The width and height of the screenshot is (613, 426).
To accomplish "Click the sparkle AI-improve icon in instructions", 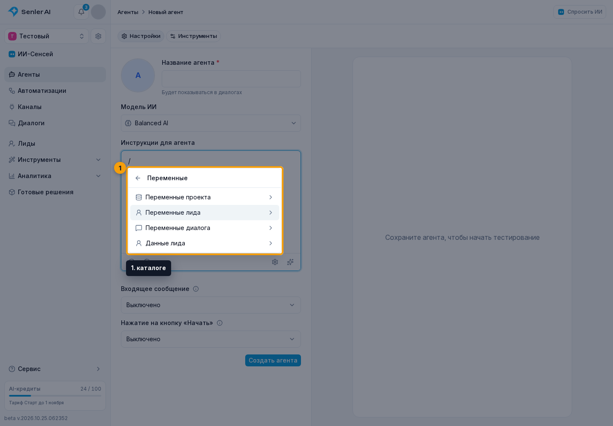I will tap(290, 262).
